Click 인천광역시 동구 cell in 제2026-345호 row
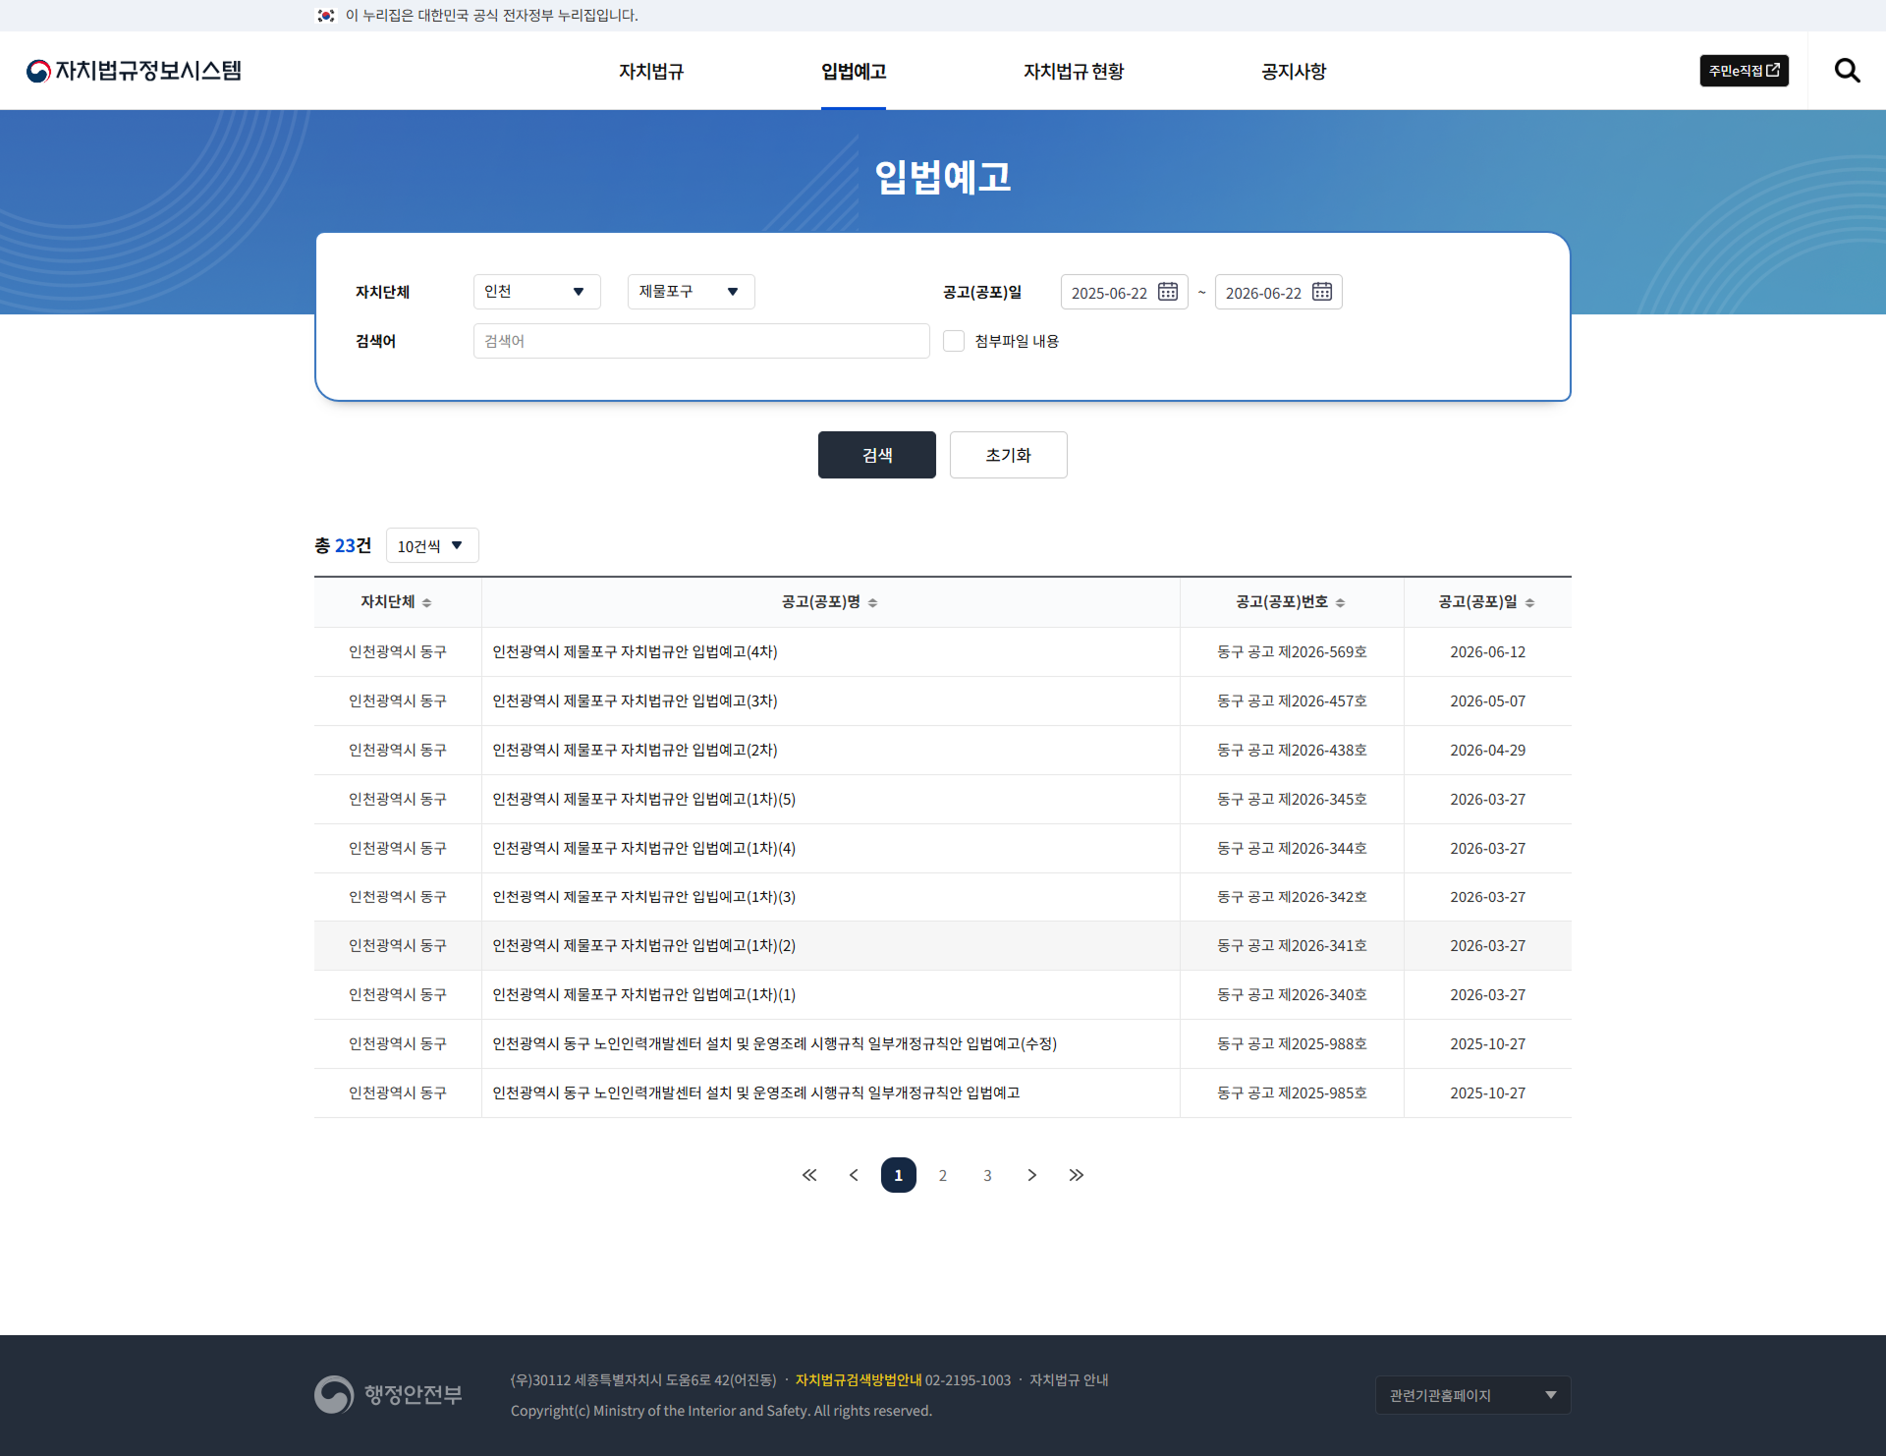The image size is (1886, 1456). pyautogui.click(x=398, y=799)
